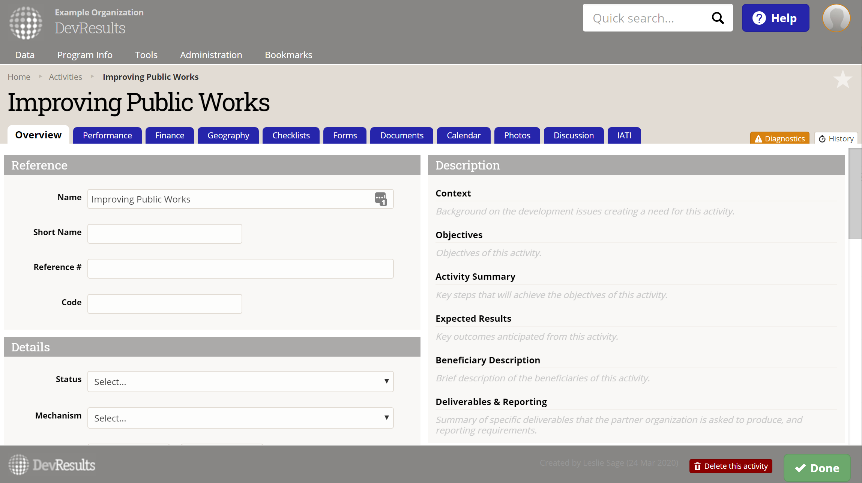862x483 pixels.
Task: Click the magnifying glass search icon
Action: [718, 18]
